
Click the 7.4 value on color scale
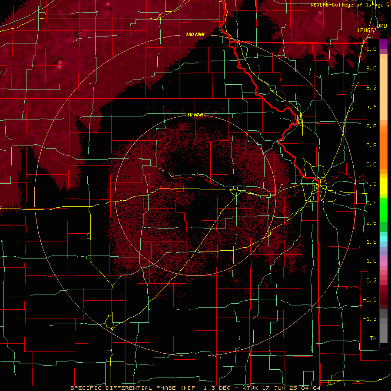point(371,107)
